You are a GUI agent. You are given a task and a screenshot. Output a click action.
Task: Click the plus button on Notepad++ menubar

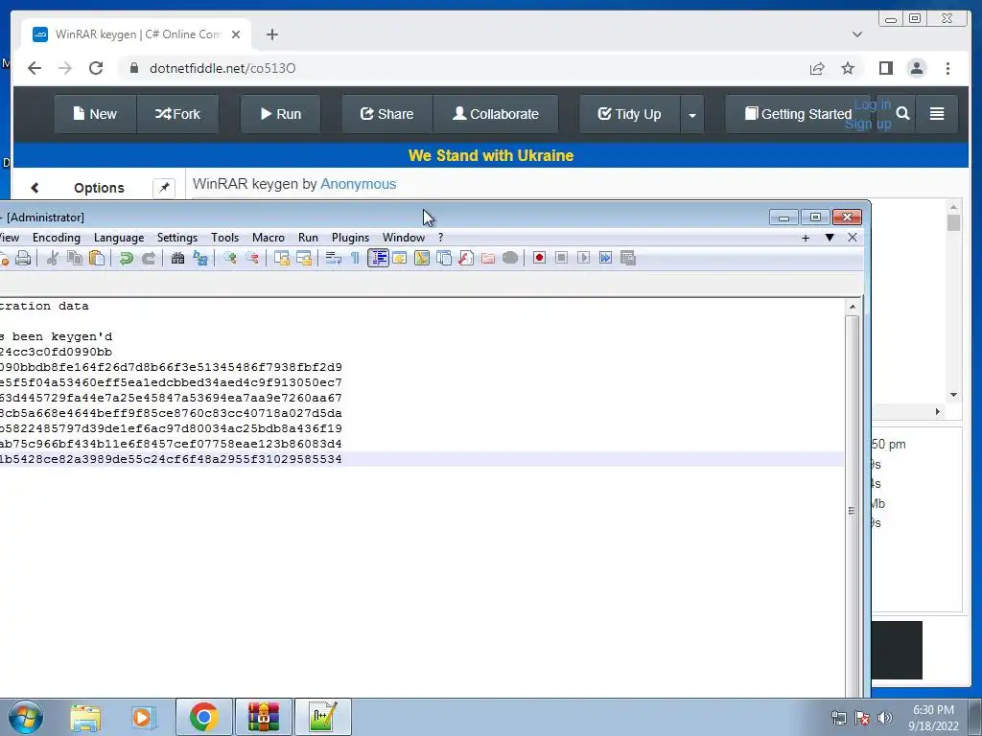point(806,238)
